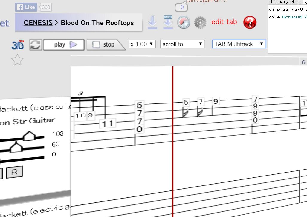
Task: Mark the song as favorite with star icon
Action: pos(17,60)
